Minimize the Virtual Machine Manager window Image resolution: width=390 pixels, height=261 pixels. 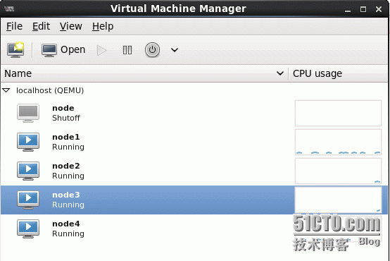click(348, 10)
